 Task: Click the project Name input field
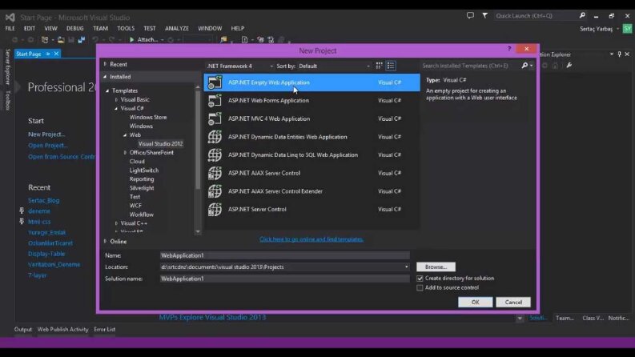pyautogui.click(x=285, y=255)
